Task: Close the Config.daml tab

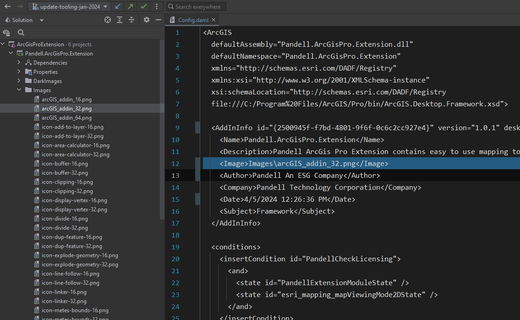Action: coord(214,20)
